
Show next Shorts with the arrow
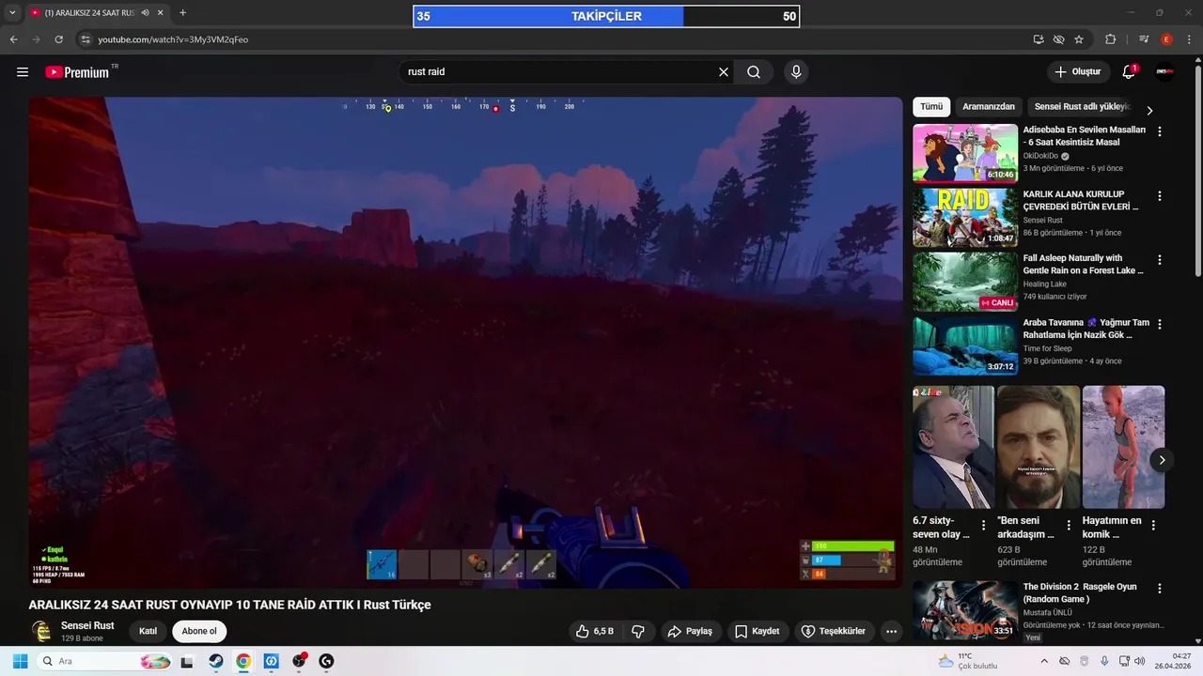1162,460
